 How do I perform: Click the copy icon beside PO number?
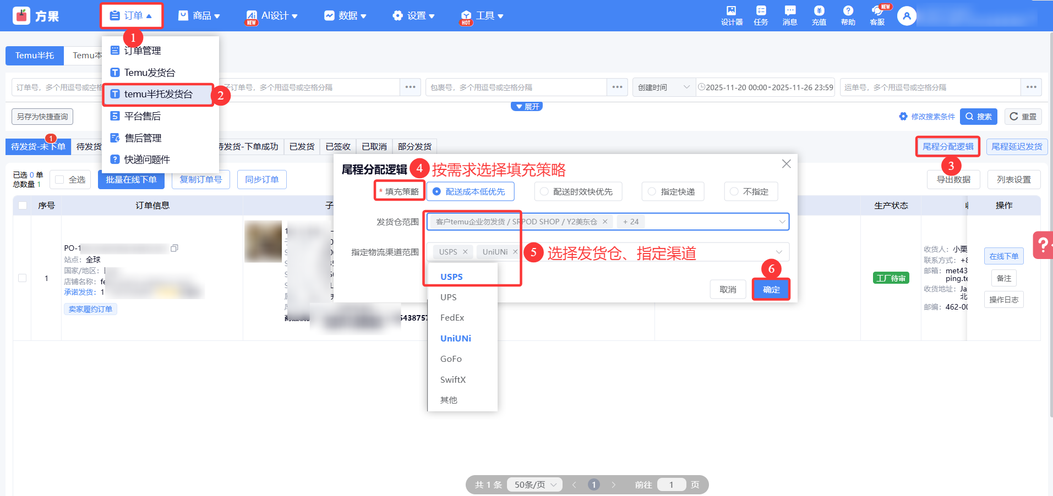(x=174, y=248)
